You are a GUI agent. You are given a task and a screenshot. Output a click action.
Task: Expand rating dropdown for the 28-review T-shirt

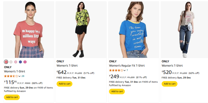pos(19,76)
